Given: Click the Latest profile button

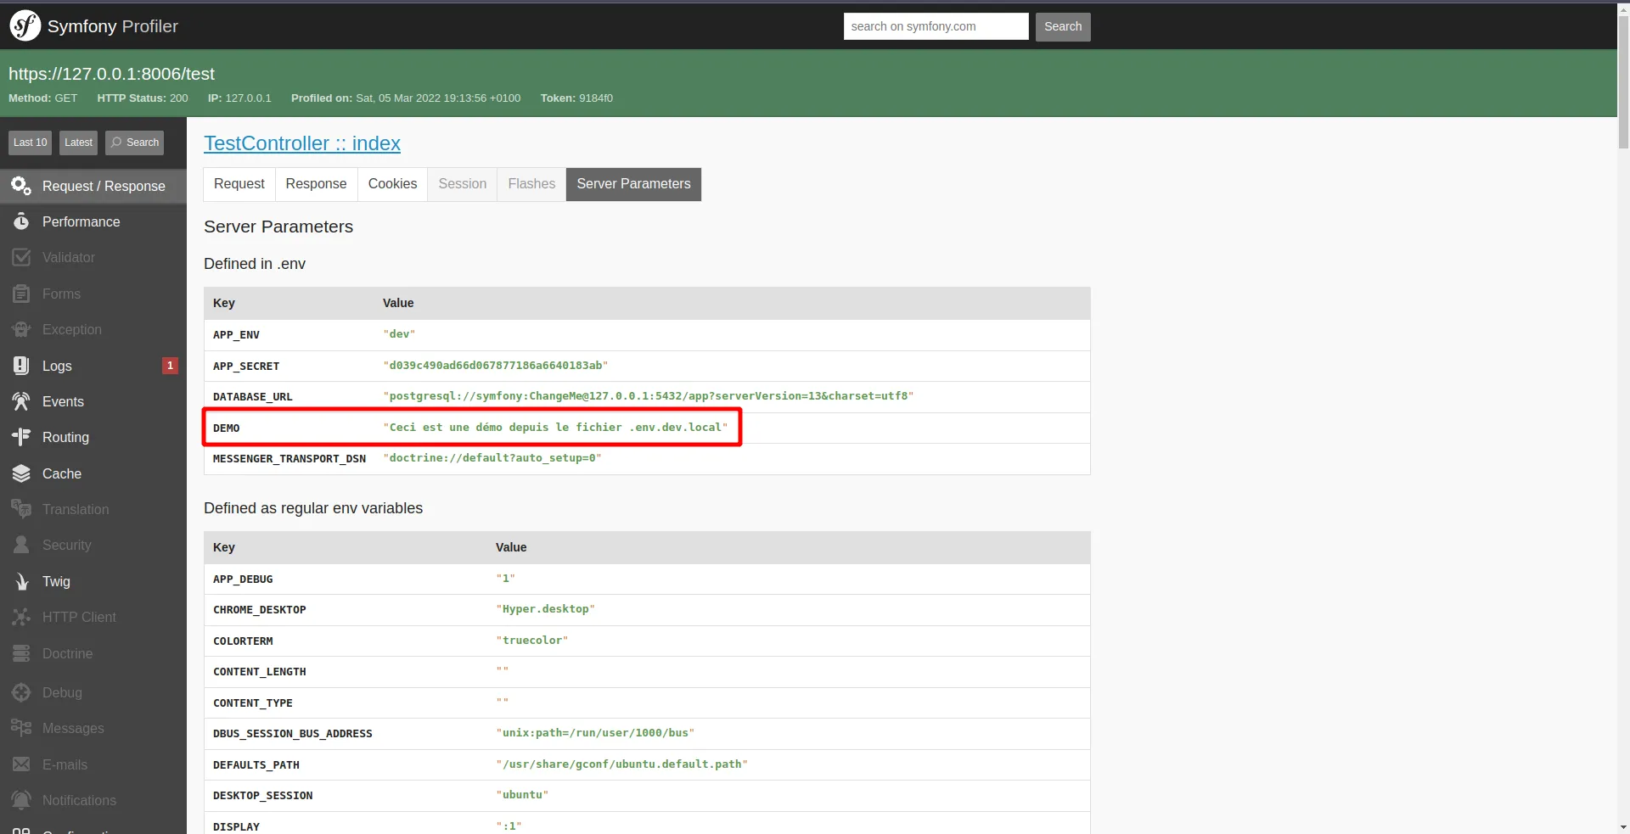Looking at the screenshot, I should 78,143.
